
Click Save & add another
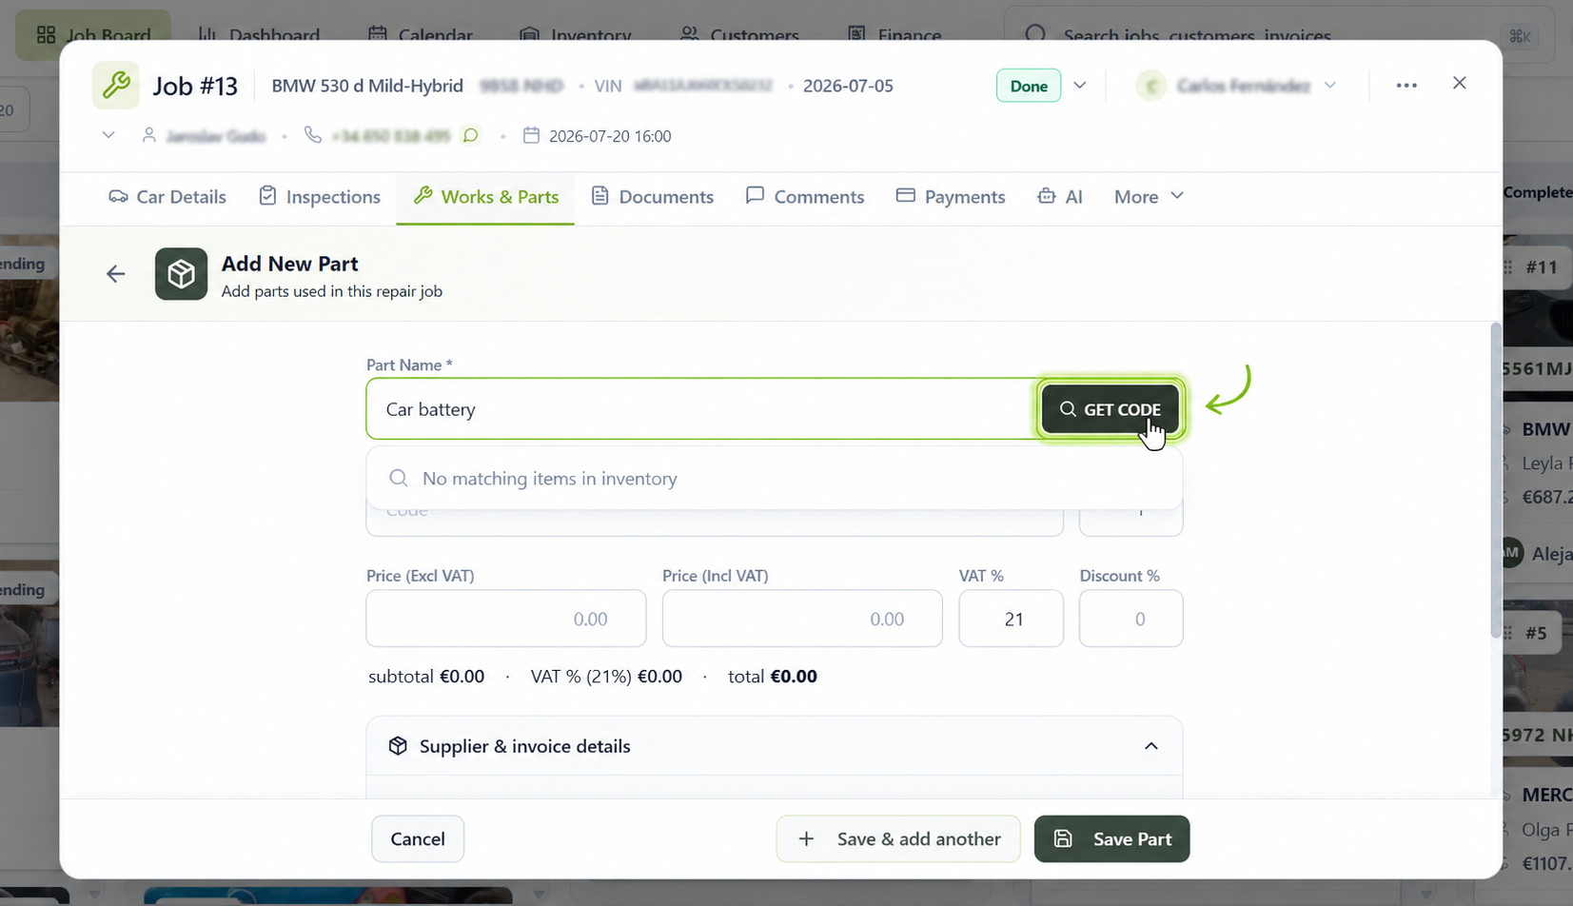coord(898,838)
